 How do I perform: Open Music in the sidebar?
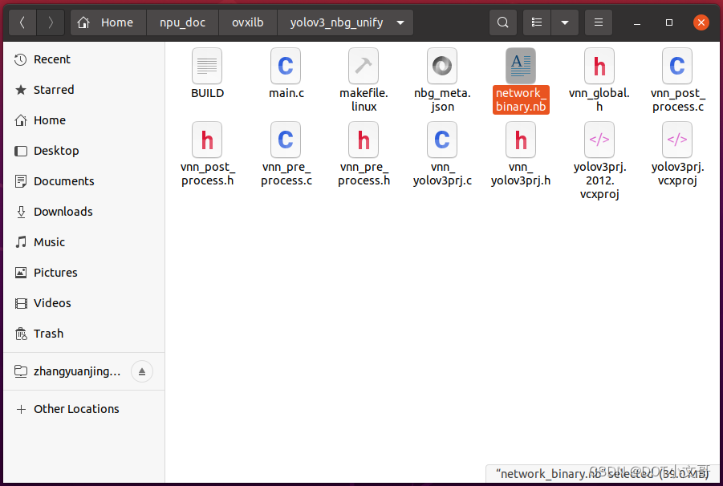[84, 242]
